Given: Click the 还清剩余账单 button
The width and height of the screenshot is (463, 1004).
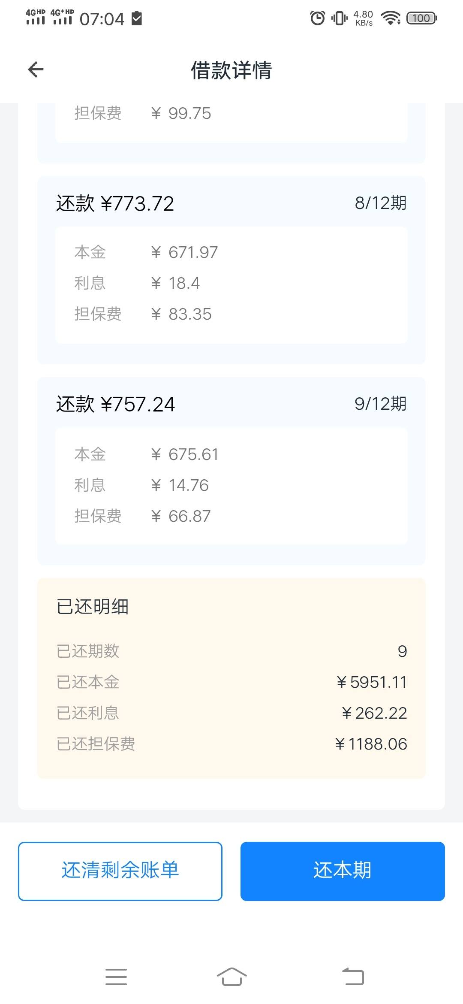Looking at the screenshot, I should coord(120,871).
